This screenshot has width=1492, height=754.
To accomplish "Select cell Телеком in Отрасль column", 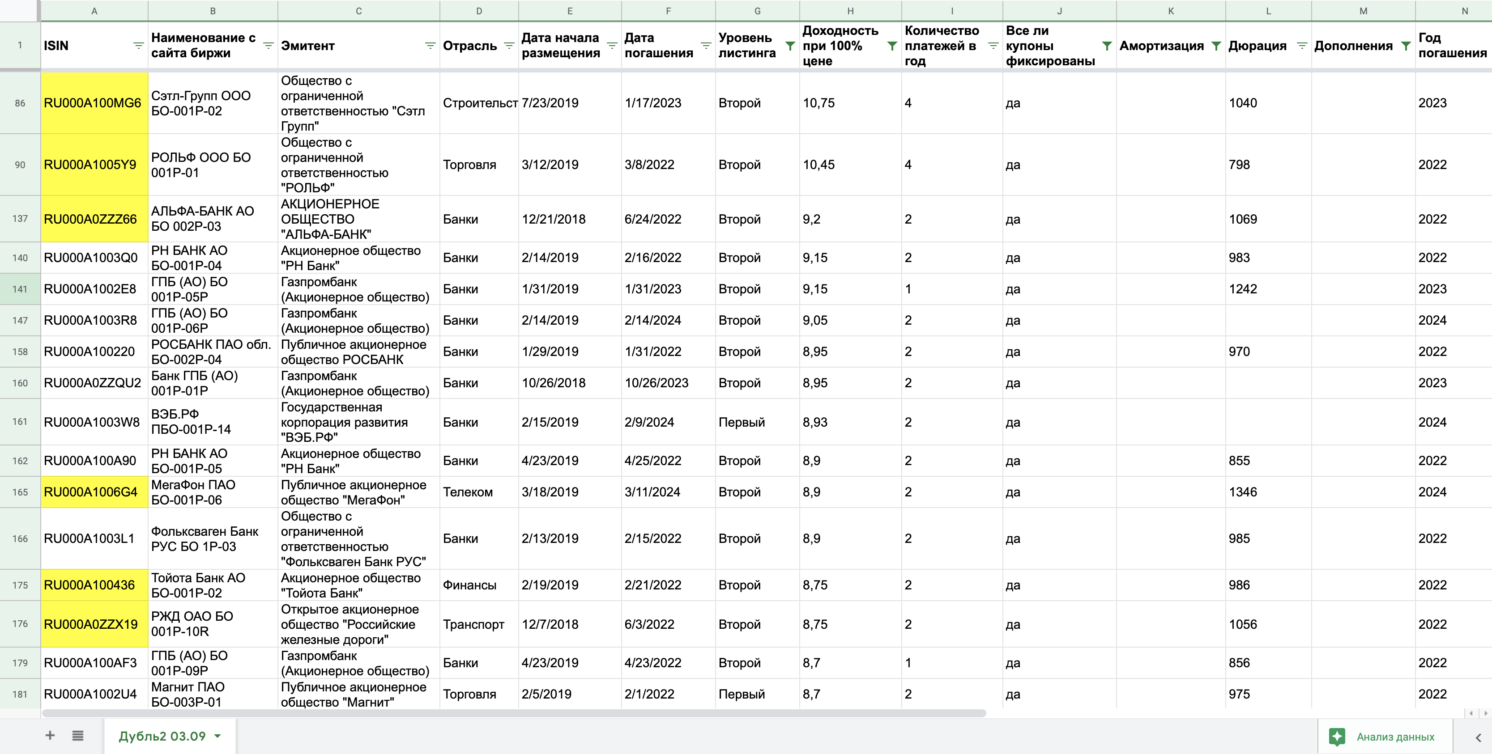I will (479, 492).
